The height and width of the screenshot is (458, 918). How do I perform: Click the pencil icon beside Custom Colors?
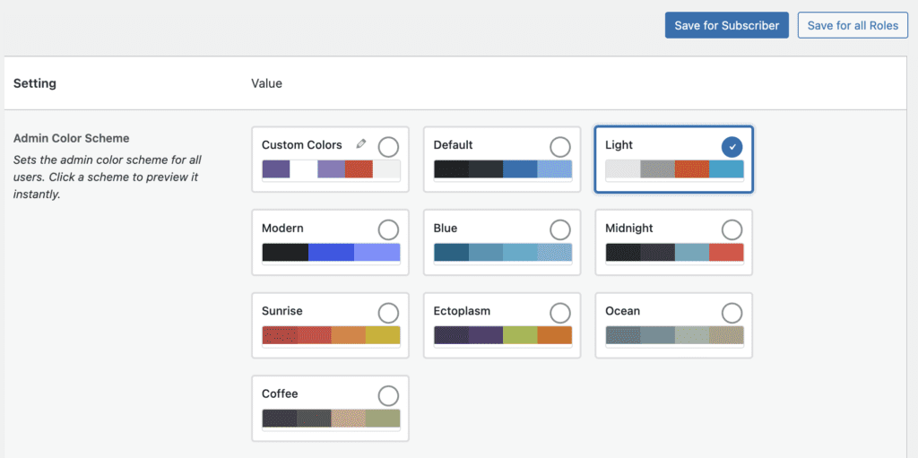point(361,143)
